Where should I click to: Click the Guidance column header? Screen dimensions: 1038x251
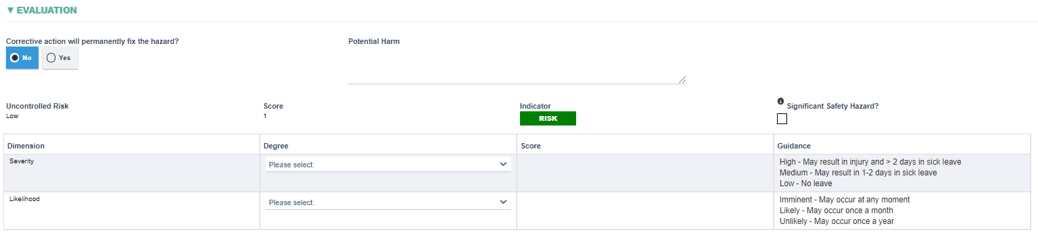pos(794,146)
